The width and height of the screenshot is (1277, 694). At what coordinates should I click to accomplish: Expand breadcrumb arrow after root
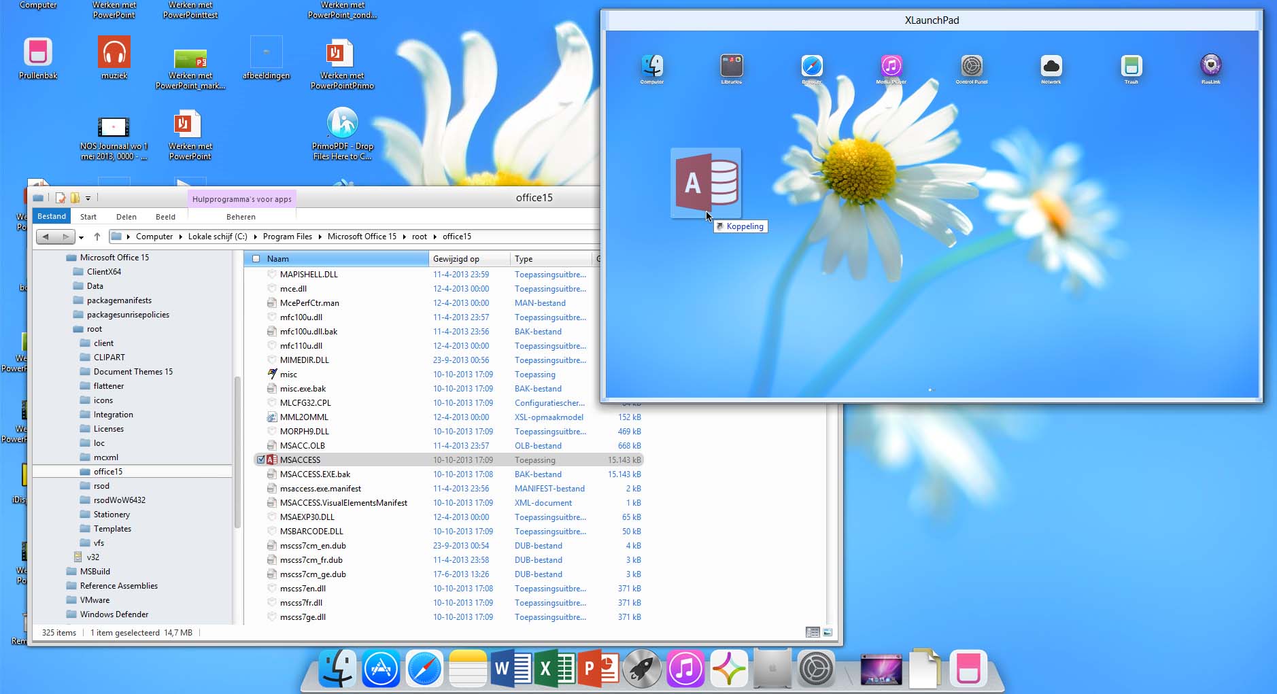click(x=435, y=237)
